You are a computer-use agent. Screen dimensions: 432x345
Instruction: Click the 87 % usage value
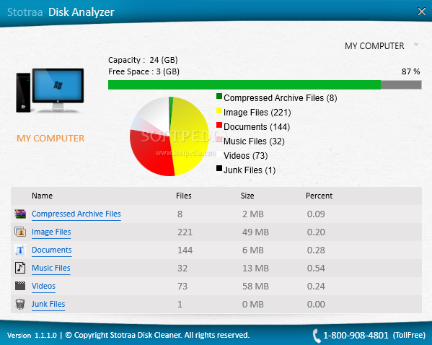[411, 71]
